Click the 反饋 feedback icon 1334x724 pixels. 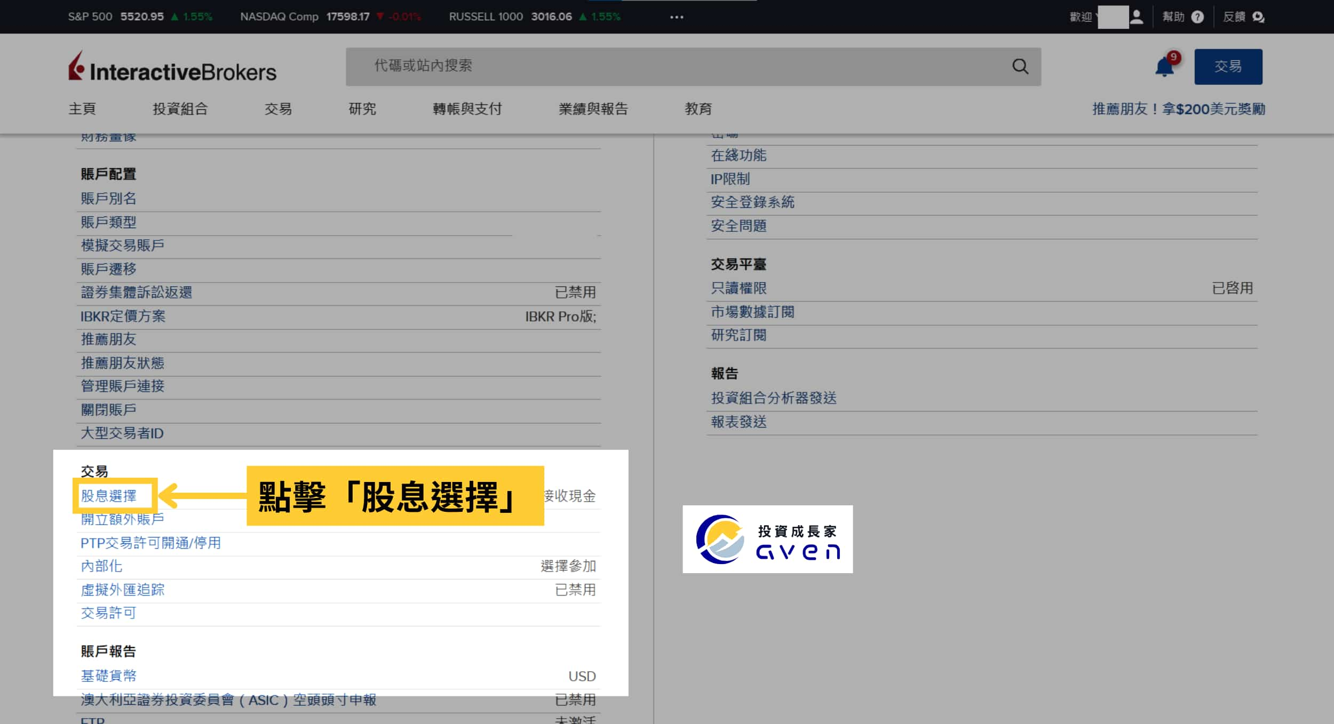point(1258,17)
